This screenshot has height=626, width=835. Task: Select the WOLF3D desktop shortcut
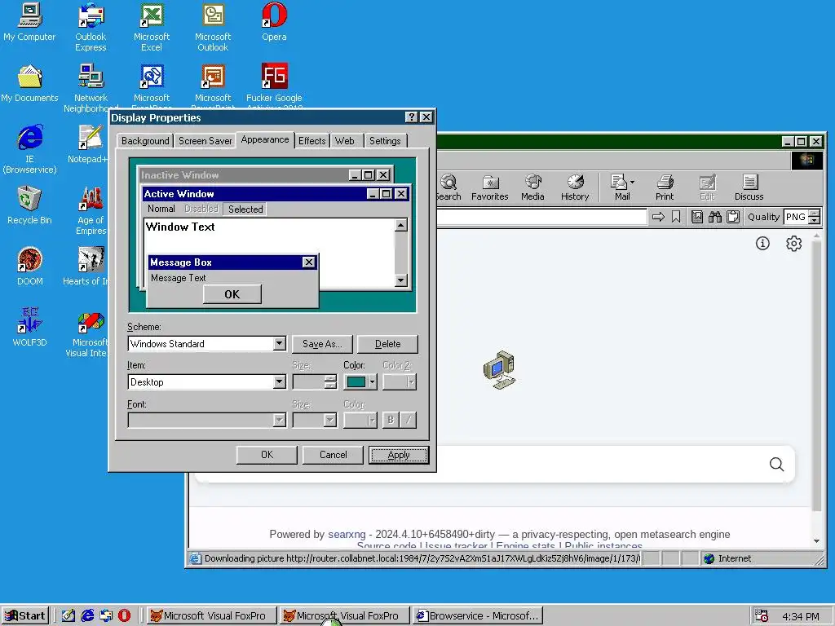(x=29, y=328)
